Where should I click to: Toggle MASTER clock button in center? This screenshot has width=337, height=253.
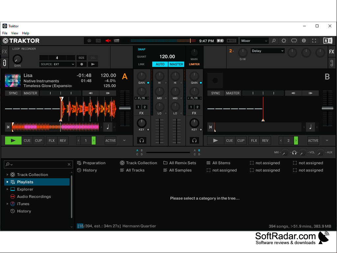177,64
